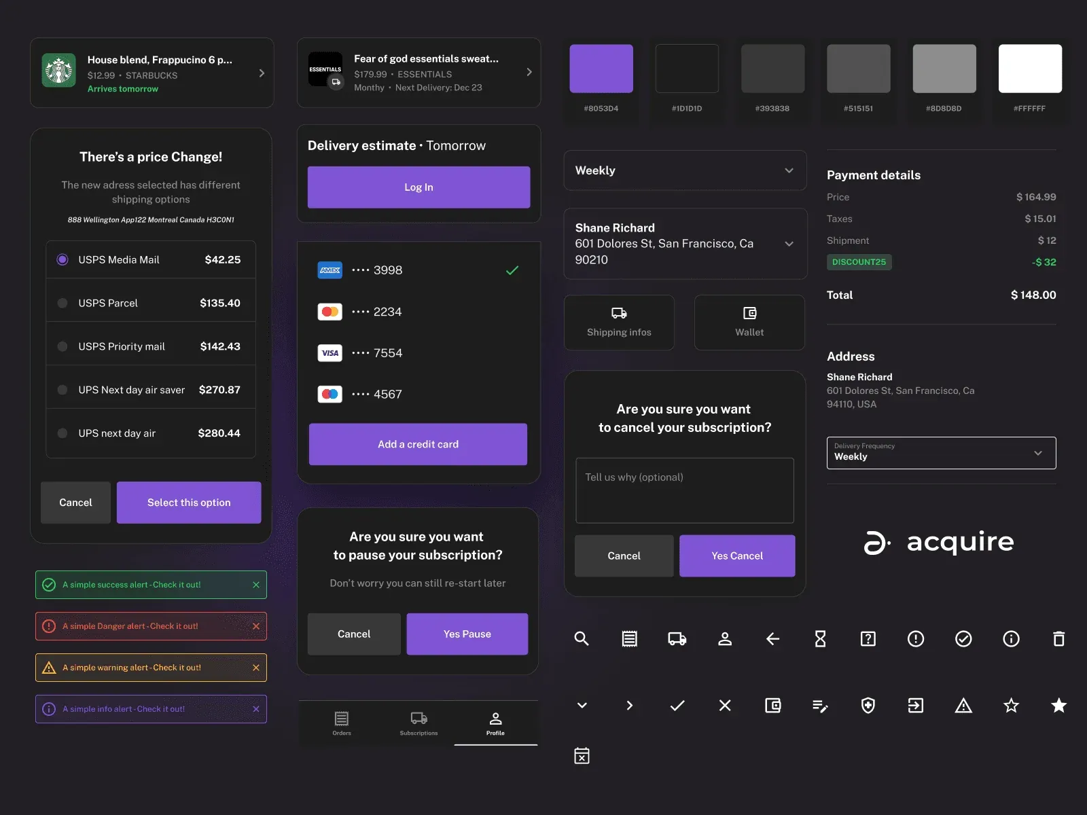Click the delivery truck icon in the icon set
Screen dimensions: 1087x815
point(677,638)
